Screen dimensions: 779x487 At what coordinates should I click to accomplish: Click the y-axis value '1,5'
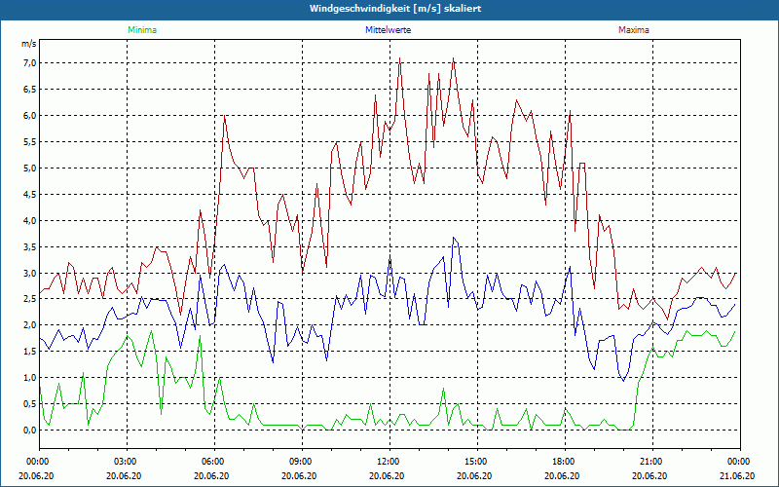pos(29,352)
